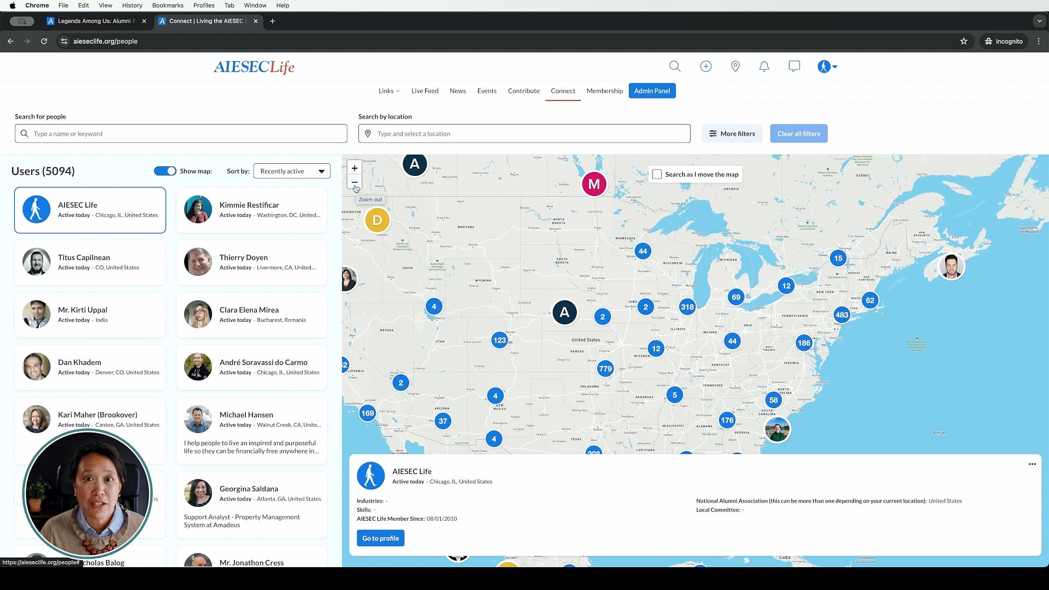The height and width of the screenshot is (590, 1049).
Task: Click the 186 cluster near Virginia
Action: [804, 344]
